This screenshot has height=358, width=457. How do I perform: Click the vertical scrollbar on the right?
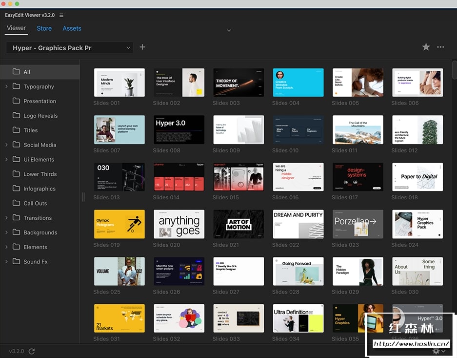[x=454, y=71]
